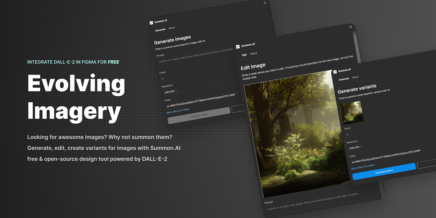Switch to the About tab in Generate images panel
The image size is (436, 218).
(x=171, y=27)
